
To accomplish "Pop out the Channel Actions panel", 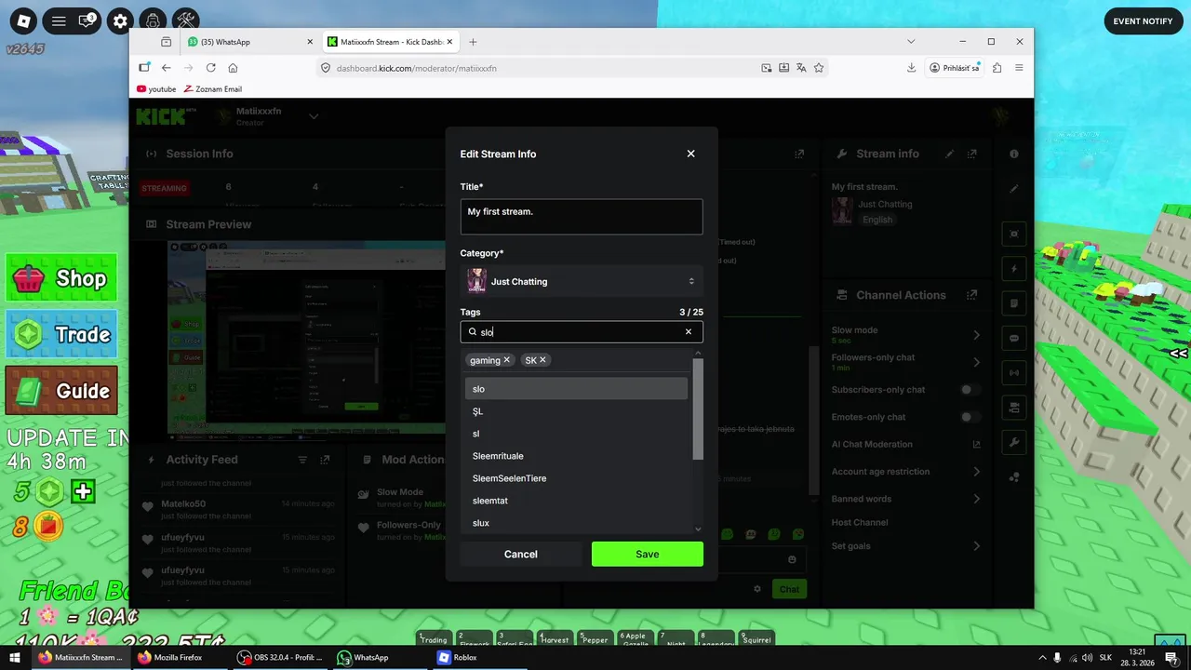I will click(x=972, y=295).
